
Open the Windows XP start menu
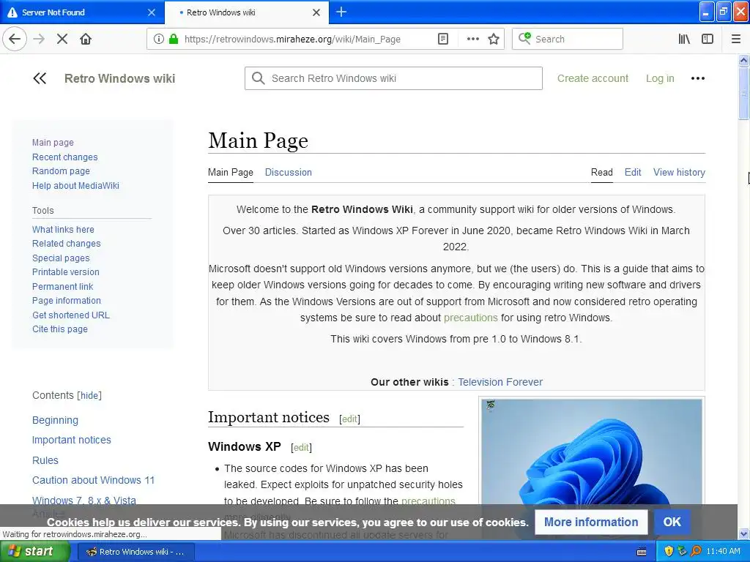pyautogui.click(x=34, y=552)
